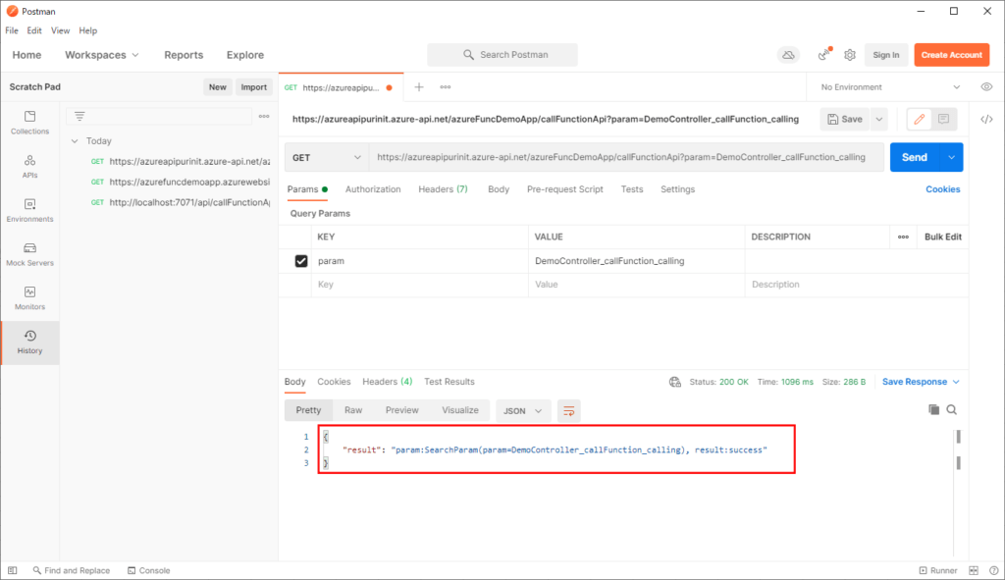
Task: Open the Collections sidebar panel
Action: point(29,126)
